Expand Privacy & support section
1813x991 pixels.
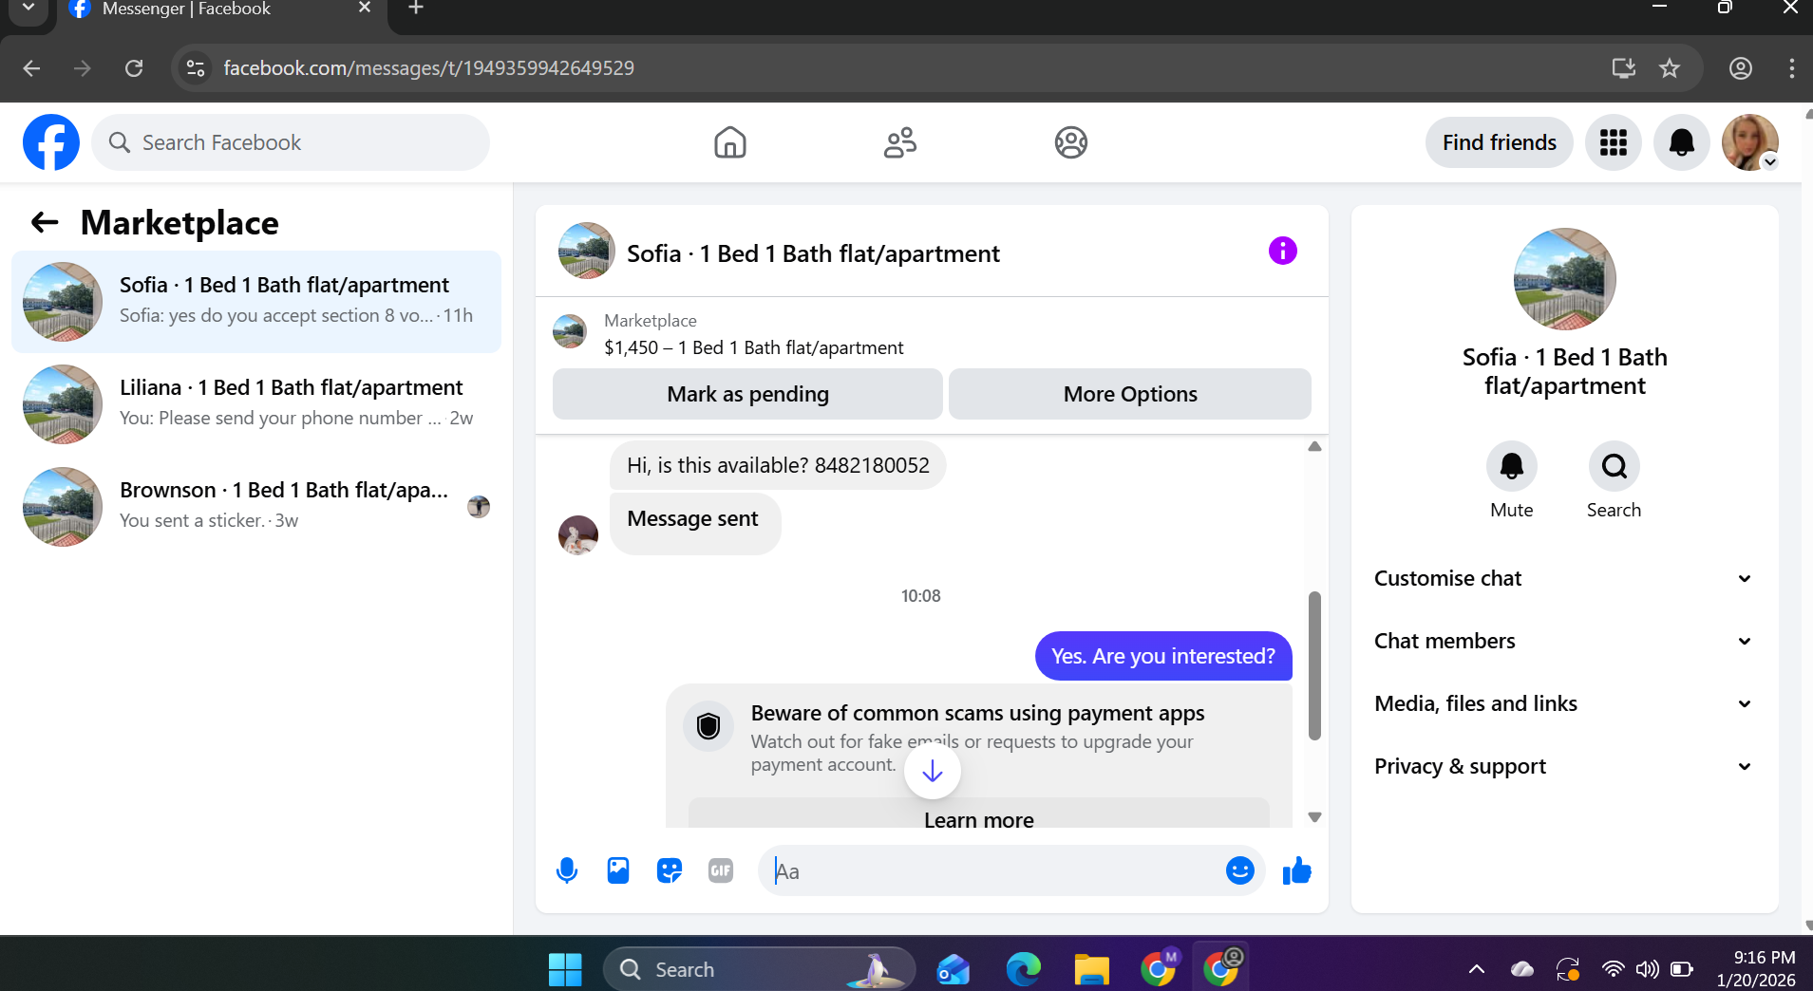[x=1564, y=766]
